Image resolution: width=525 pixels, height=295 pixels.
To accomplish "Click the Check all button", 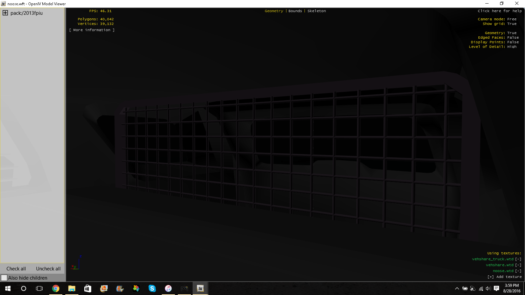I will (16, 269).
